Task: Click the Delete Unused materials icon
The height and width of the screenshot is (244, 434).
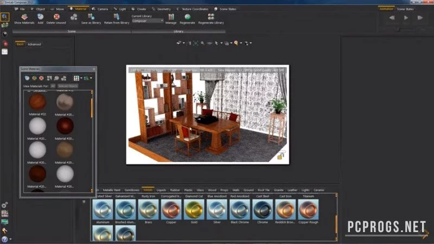Action: [56, 17]
